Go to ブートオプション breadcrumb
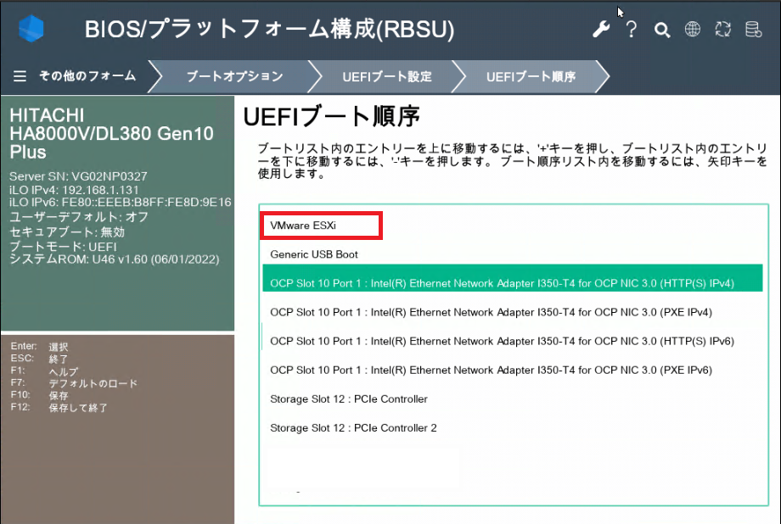The width and height of the screenshot is (781, 524). click(x=235, y=76)
